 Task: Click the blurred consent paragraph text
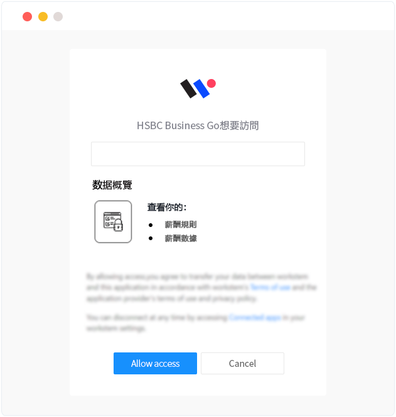(x=201, y=287)
